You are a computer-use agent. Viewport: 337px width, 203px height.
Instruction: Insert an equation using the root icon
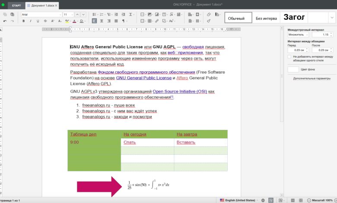[171, 14]
